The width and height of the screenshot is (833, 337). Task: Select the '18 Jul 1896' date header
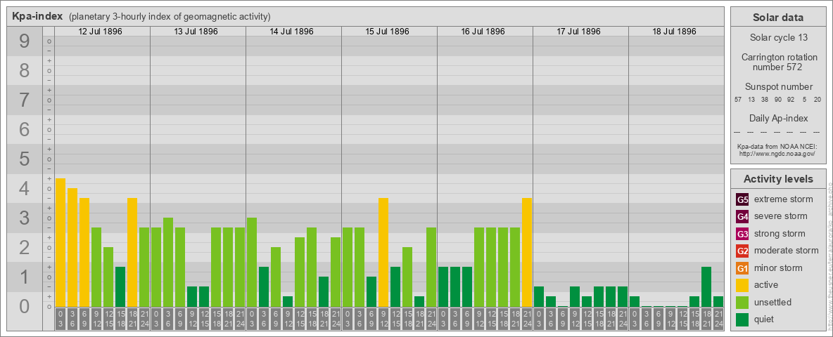(x=674, y=32)
